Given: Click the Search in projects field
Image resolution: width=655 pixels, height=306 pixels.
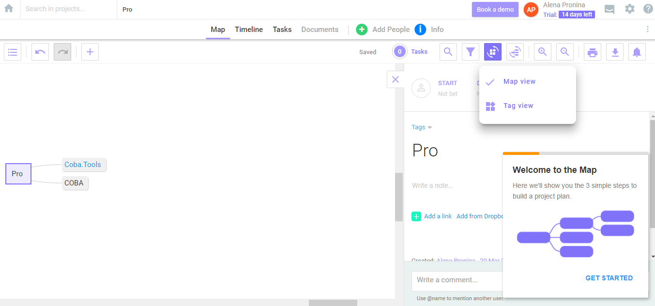Looking at the screenshot, I should [68, 9].
